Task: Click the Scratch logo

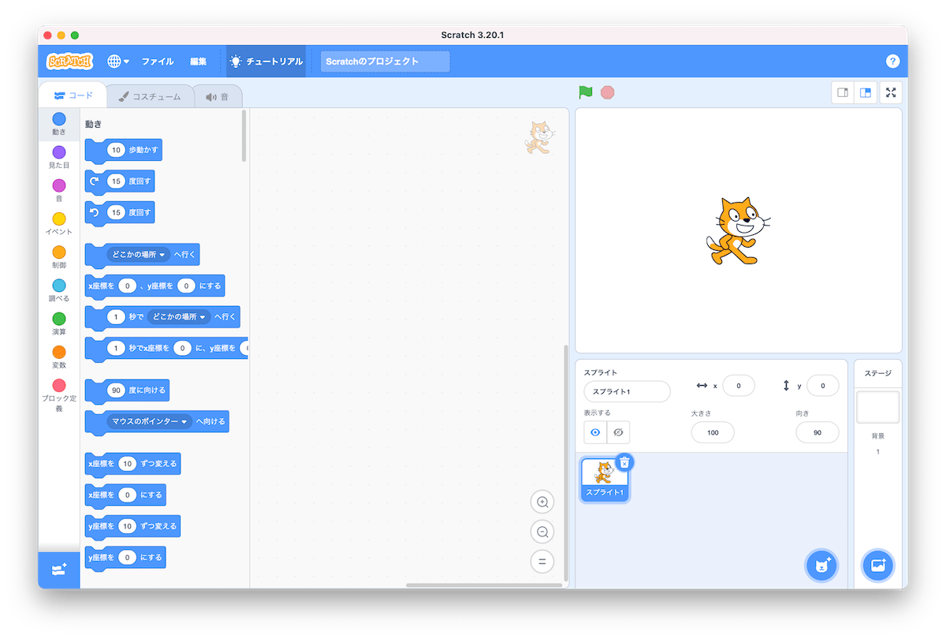Action: (x=69, y=61)
